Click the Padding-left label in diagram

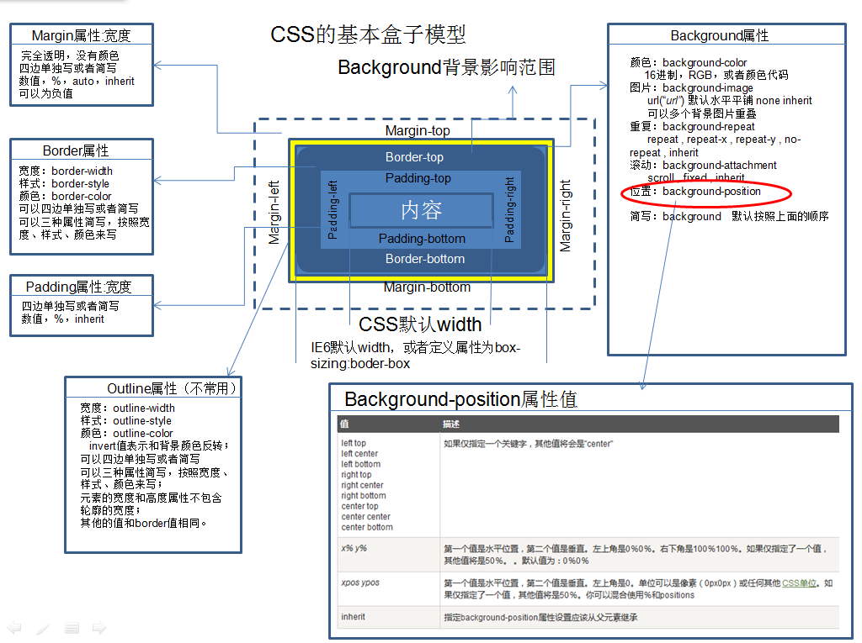(x=333, y=208)
